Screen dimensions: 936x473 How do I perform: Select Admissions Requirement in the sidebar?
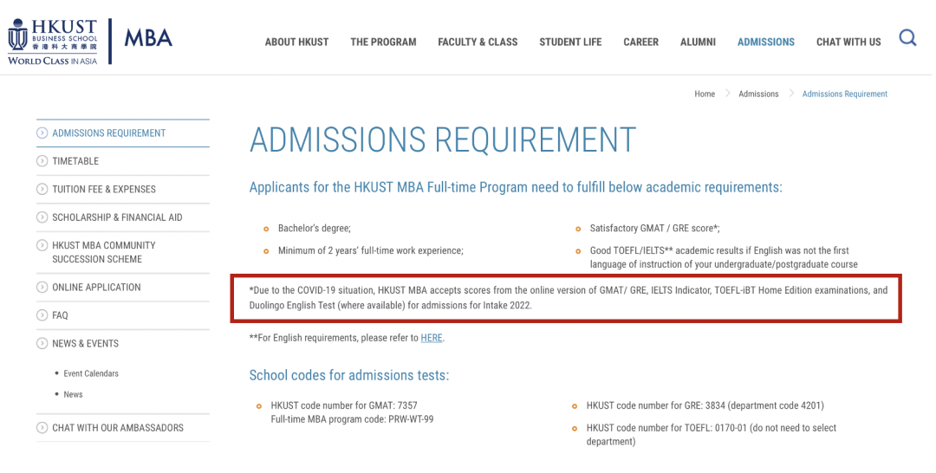point(108,133)
